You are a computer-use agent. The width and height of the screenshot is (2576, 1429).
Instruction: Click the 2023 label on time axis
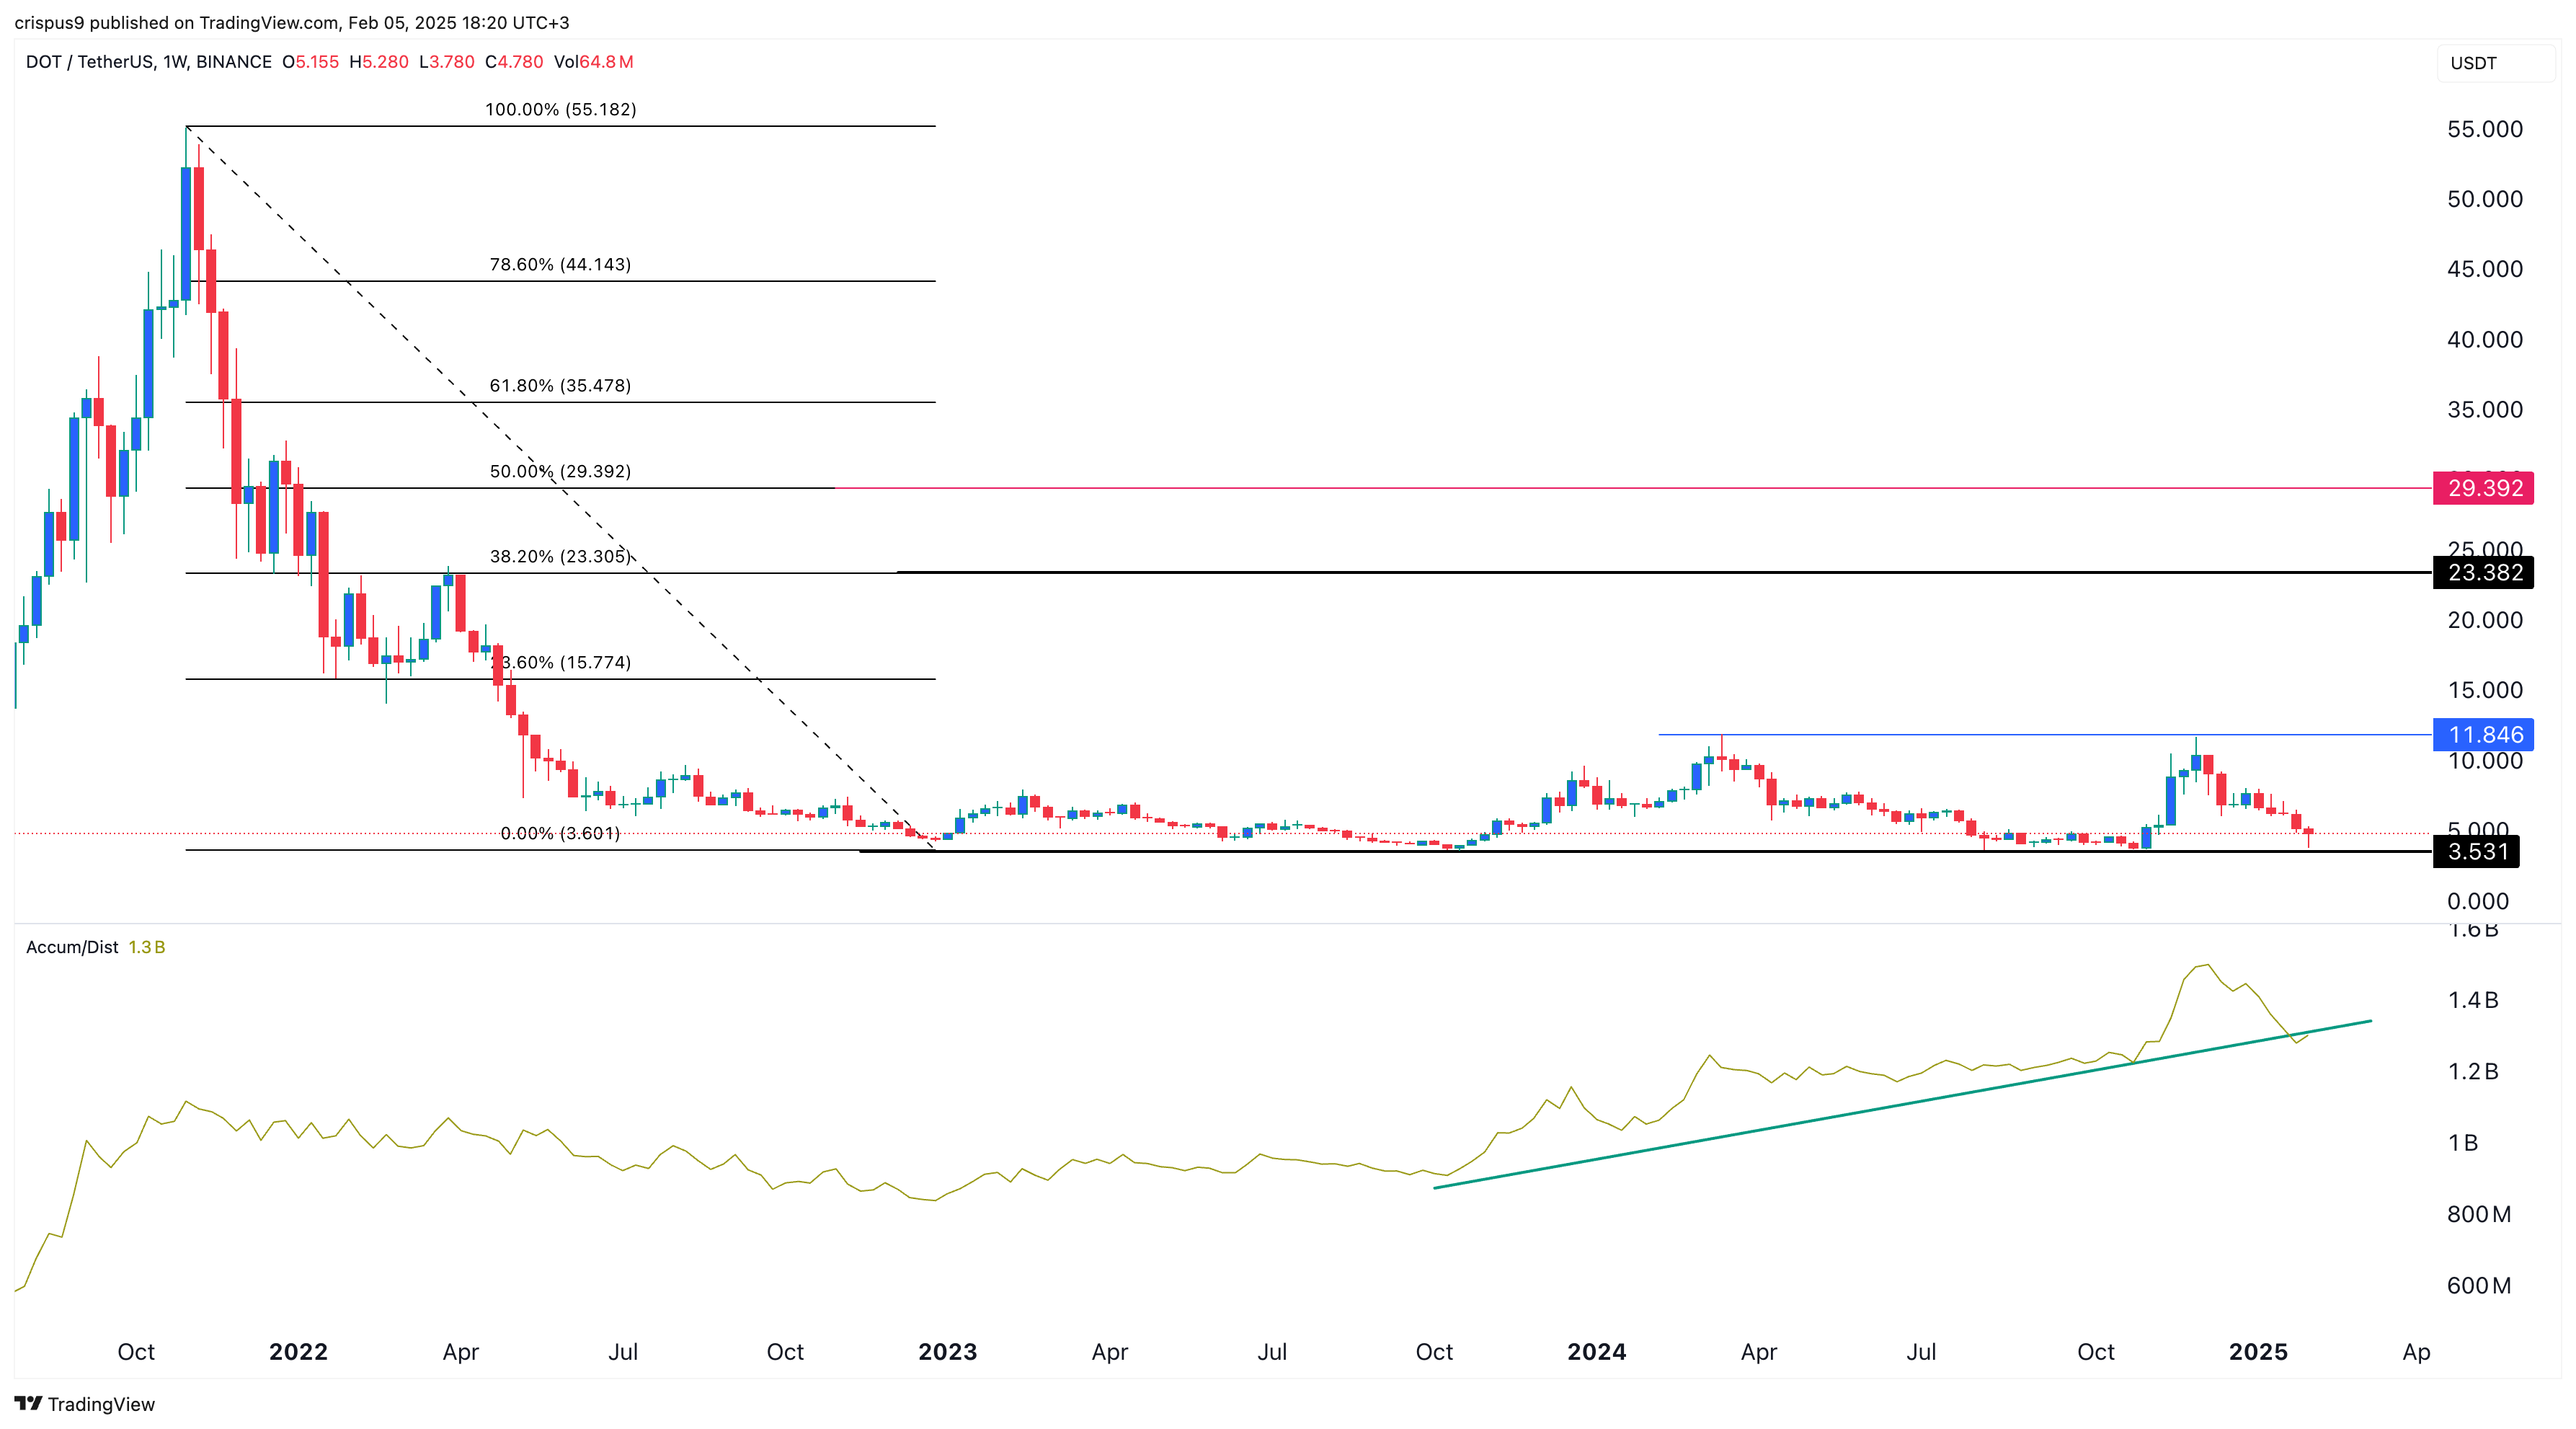point(947,1352)
